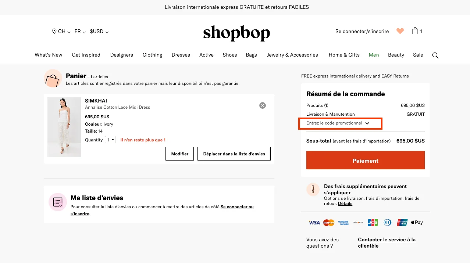Remove the SIMKHAI dress using the X

point(262,105)
